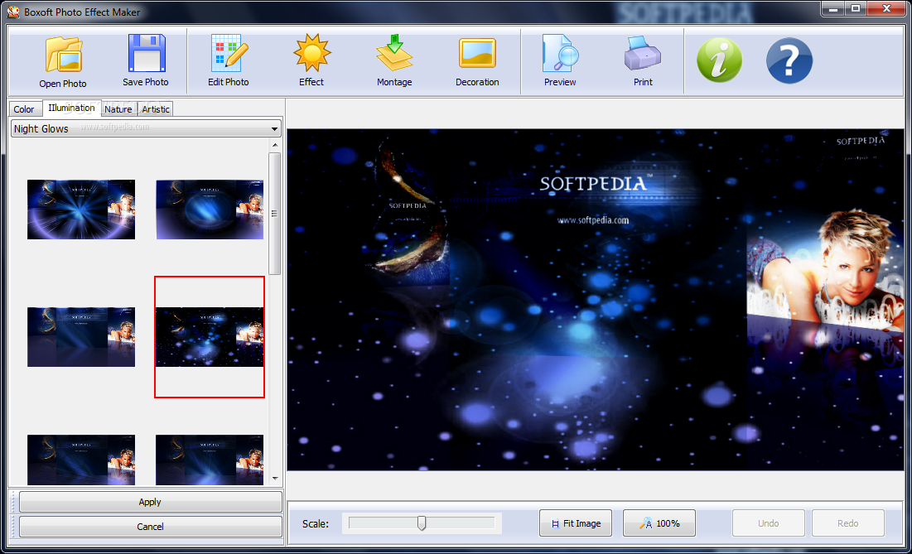912x554 pixels.
Task: Switch to the Nature tab
Action: click(x=118, y=108)
